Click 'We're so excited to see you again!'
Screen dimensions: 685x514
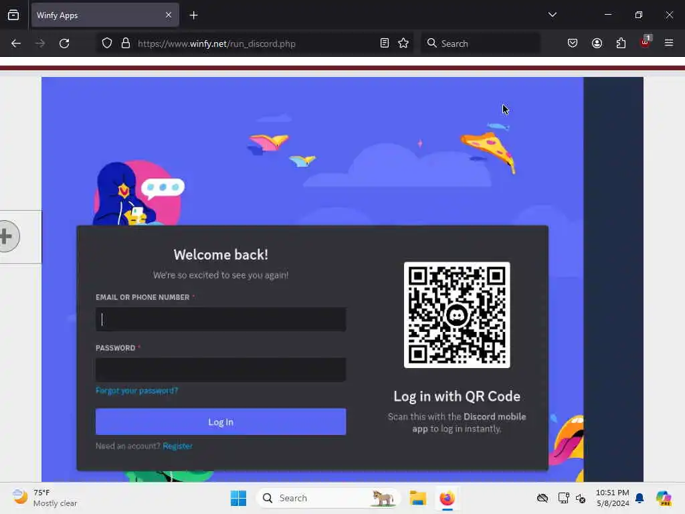(x=221, y=275)
